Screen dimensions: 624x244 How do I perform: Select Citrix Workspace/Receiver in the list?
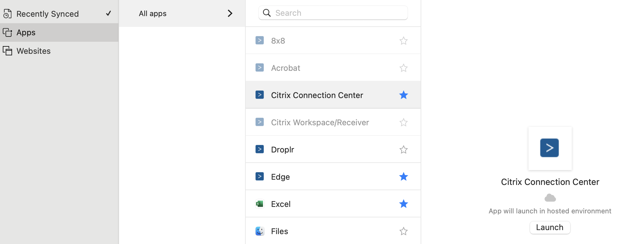[x=333, y=122]
